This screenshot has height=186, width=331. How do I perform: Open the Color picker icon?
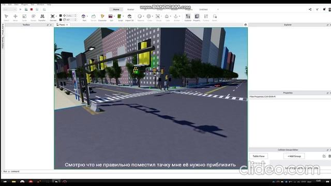148,17
